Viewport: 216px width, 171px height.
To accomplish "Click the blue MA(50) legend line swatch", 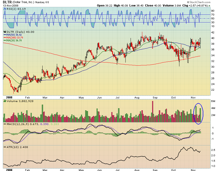I will [x=5, y=35].
